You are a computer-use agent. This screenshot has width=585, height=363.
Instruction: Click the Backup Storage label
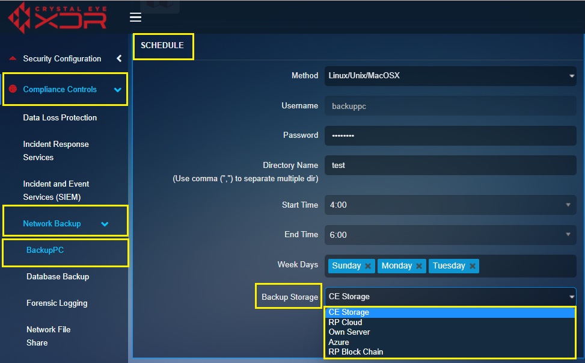[x=290, y=297]
